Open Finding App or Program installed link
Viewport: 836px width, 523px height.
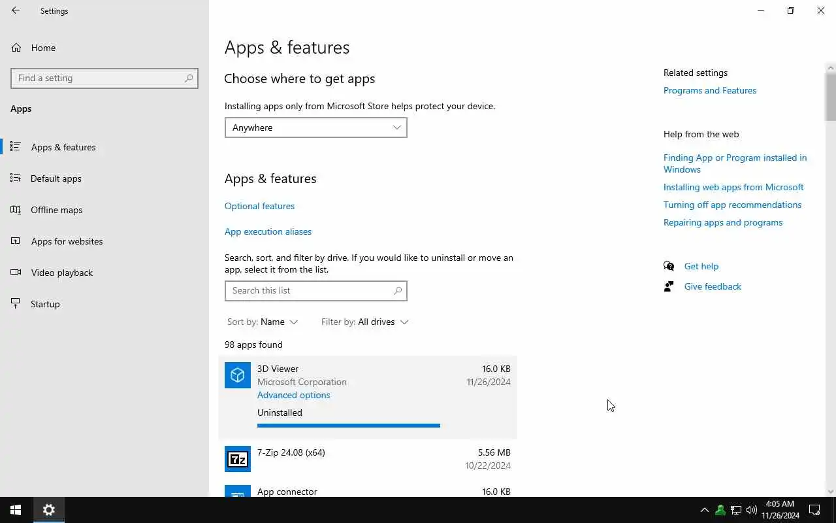(x=735, y=163)
